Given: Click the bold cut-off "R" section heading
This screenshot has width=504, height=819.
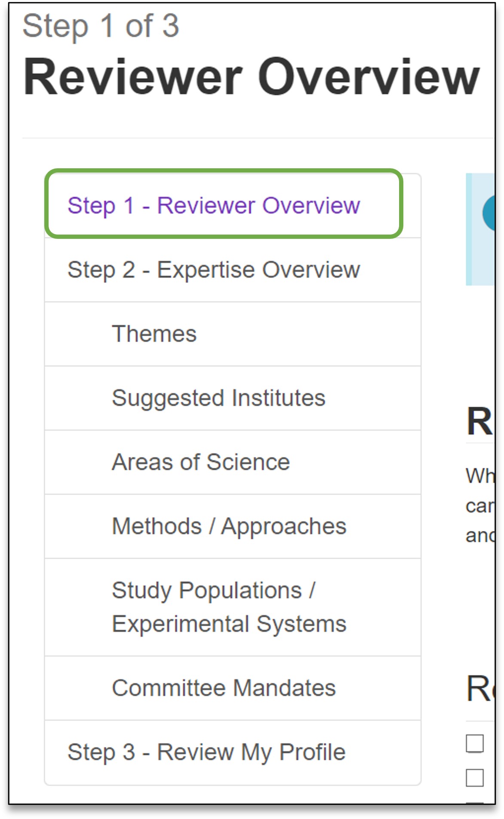Looking at the screenshot, I should tap(479, 422).
